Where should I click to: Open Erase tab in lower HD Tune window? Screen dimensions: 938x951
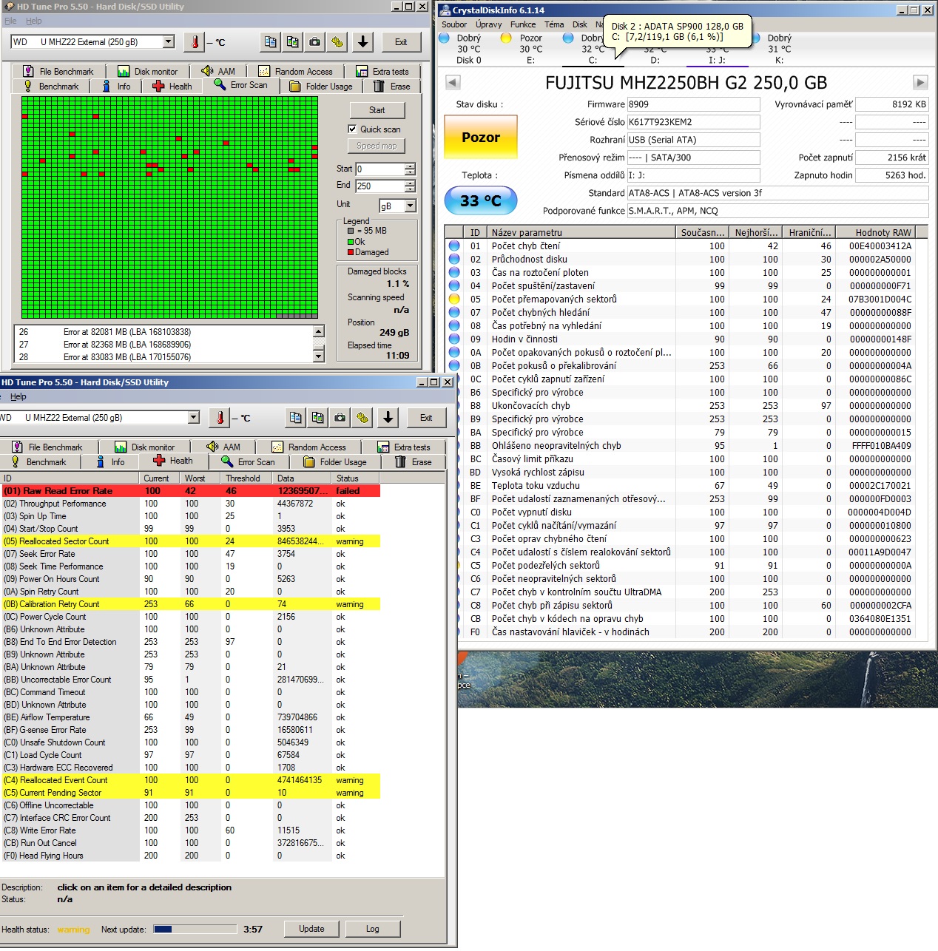[x=414, y=462]
